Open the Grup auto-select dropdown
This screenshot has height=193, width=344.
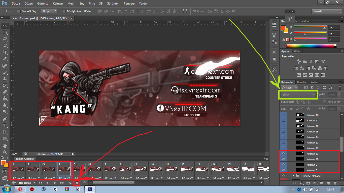tap(50, 11)
